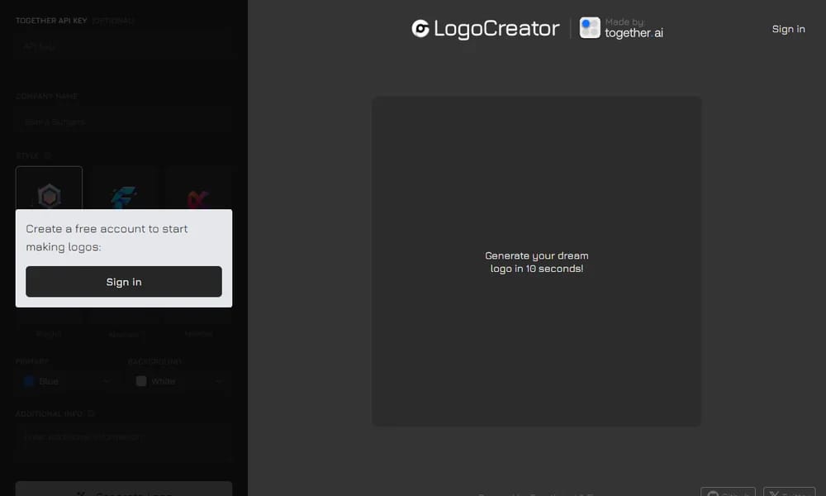Click the 'Create a free account' message text
Image resolution: width=826 pixels, height=496 pixels.
(107, 238)
